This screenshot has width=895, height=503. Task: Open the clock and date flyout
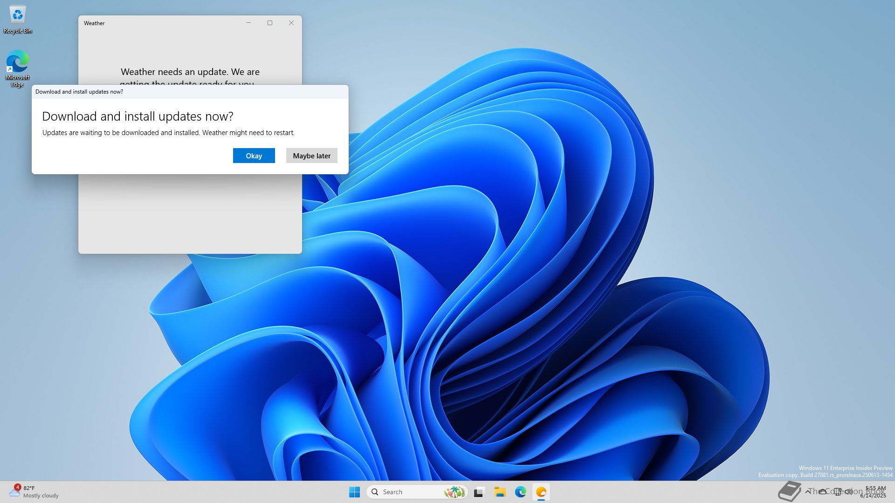click(874, 491)
